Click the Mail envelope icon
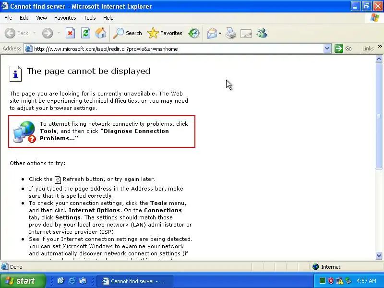 coord(212,33)
